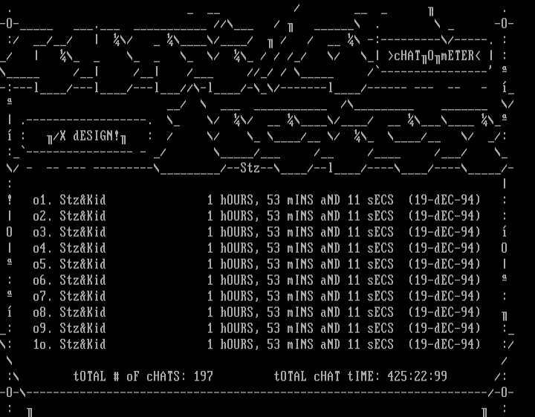
Task: Click the (19-dEC-94) date on row o5
Action: tap(444, 264)
